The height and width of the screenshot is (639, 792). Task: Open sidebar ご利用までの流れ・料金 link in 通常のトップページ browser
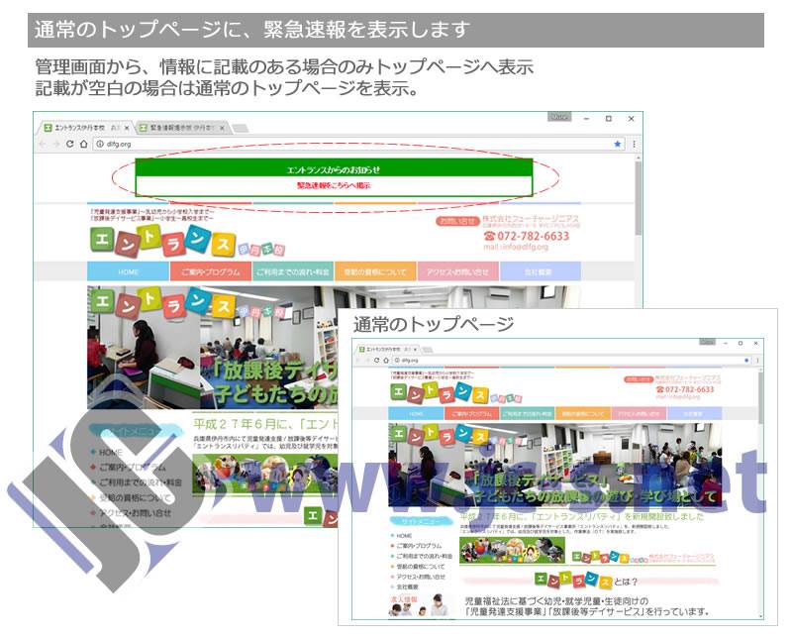tap(424, 556)
